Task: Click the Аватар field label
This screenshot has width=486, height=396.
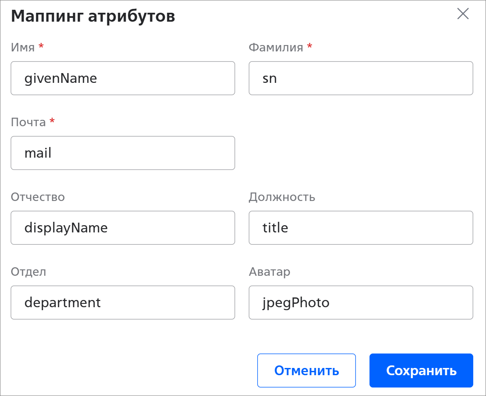Action: (x=270, y=272)
